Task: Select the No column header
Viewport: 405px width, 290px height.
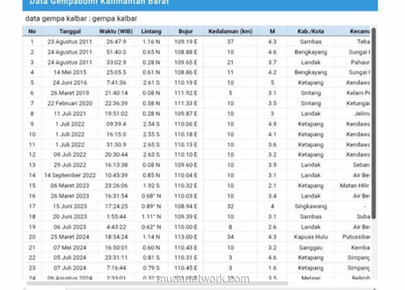Action: point(32,31)
